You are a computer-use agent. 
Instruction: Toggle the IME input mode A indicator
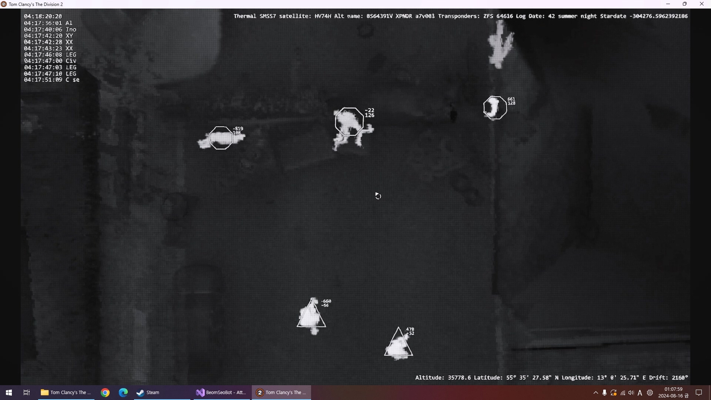(640, 393)
